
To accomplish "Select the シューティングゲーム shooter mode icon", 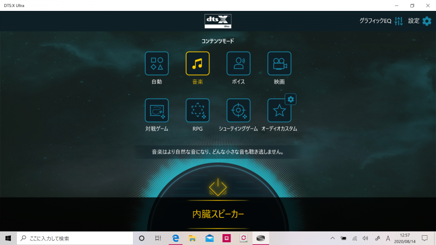I will tap(238, 111).
